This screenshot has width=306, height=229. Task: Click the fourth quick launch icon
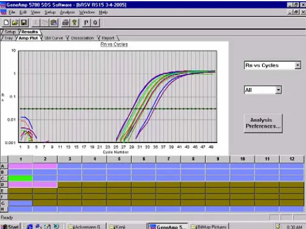point(56,227)
